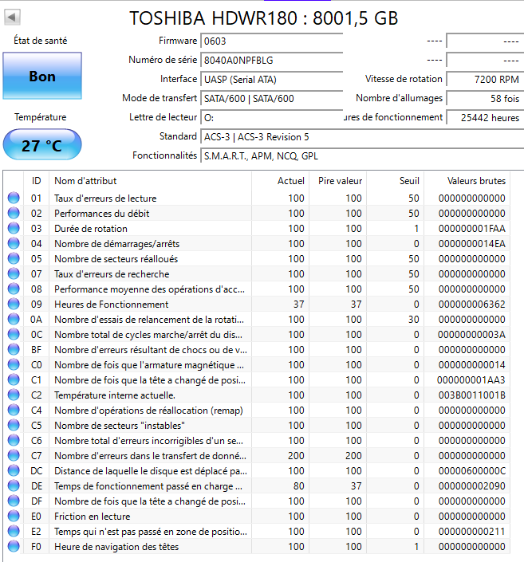Click raw value 000000006362
The width and height of the screenshot is (524, 562).
(471, 305)
